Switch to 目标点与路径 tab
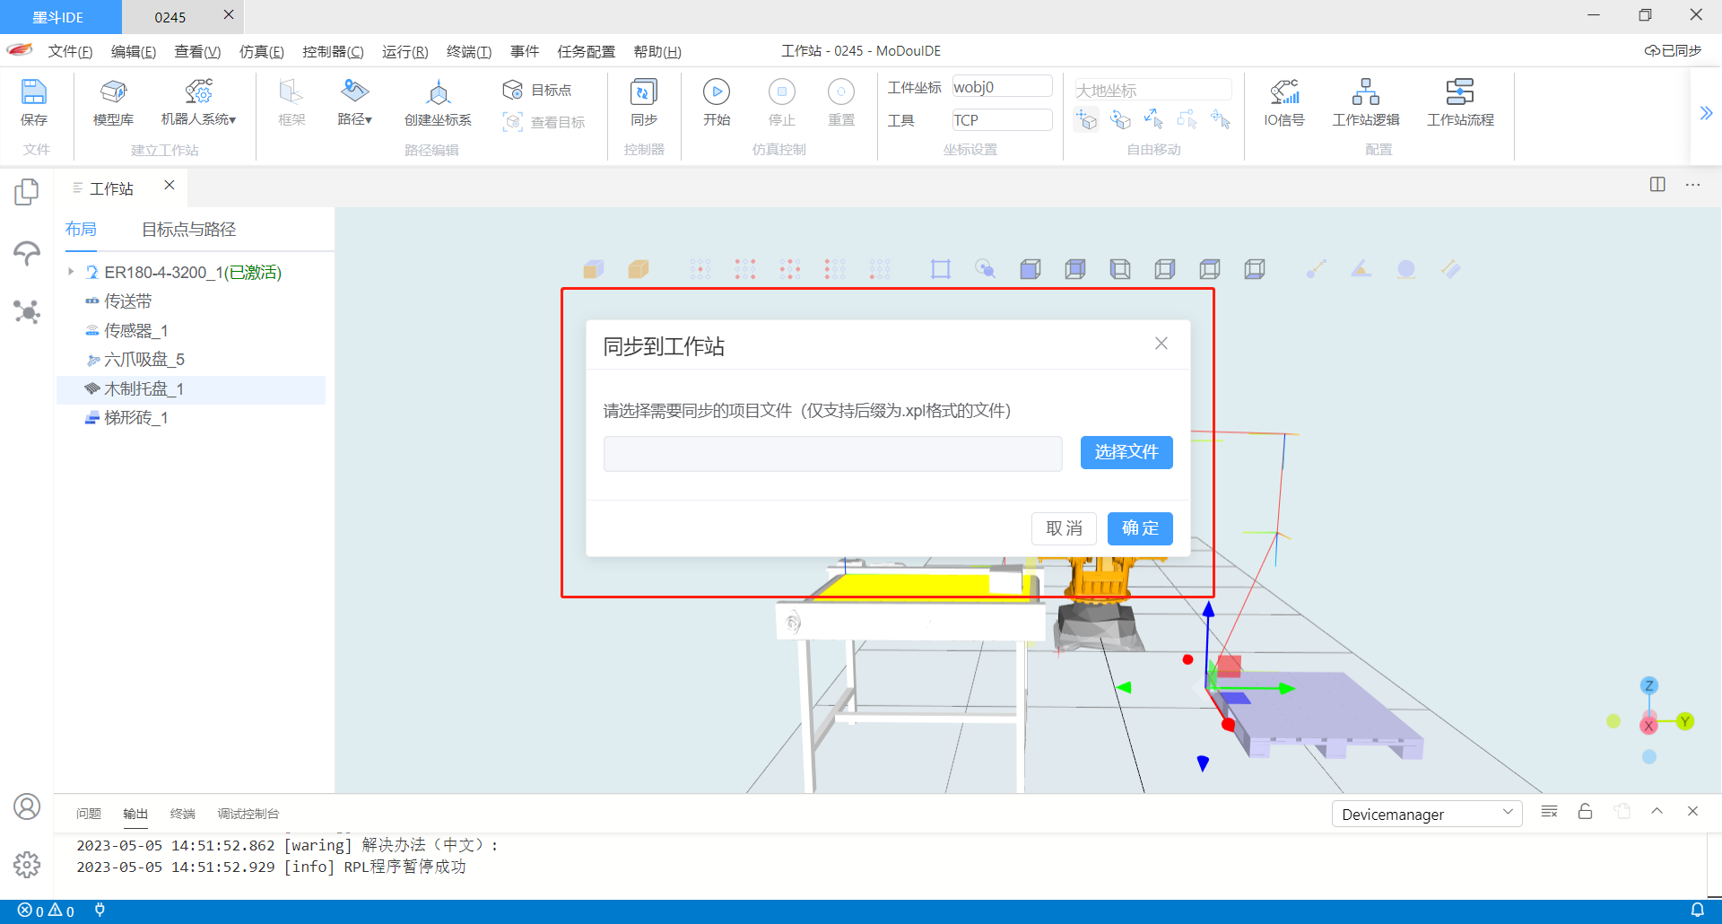1722x924 pixels. point(188,230)
